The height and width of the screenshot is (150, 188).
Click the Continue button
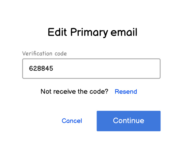128,121
